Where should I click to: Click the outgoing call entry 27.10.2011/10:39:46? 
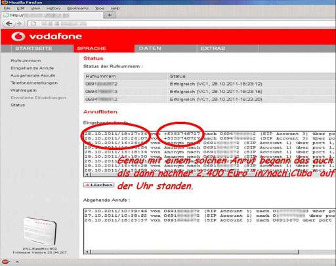[x=209, y=211]
